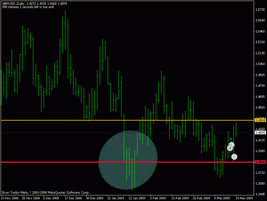Image resolution: width=267 pixels, height=201 pixels.
Task: Click the 25 Feb 2009 date label
Action: (x=202, y=198)
